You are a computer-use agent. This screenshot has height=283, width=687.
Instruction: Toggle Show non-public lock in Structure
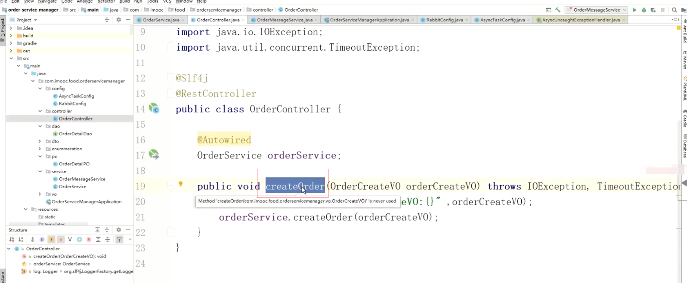click(61, 239)
